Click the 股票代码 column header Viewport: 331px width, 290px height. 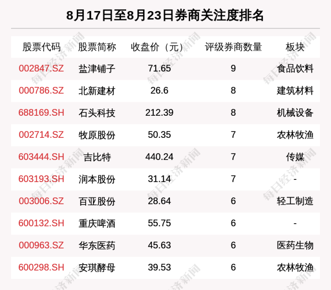pyautogui.click(x=41, y=47)
